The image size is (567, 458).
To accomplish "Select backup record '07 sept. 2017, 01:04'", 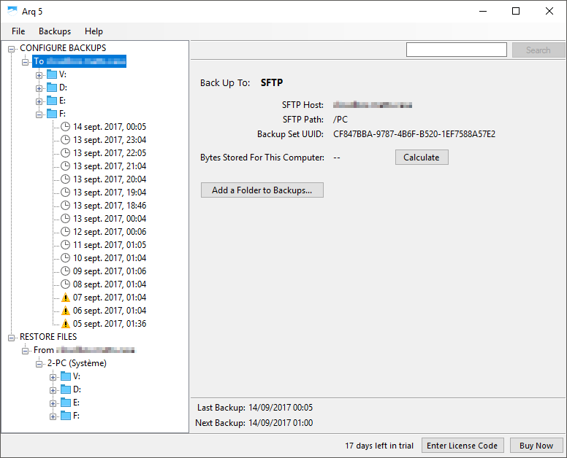I will click(x=110, y=298).
